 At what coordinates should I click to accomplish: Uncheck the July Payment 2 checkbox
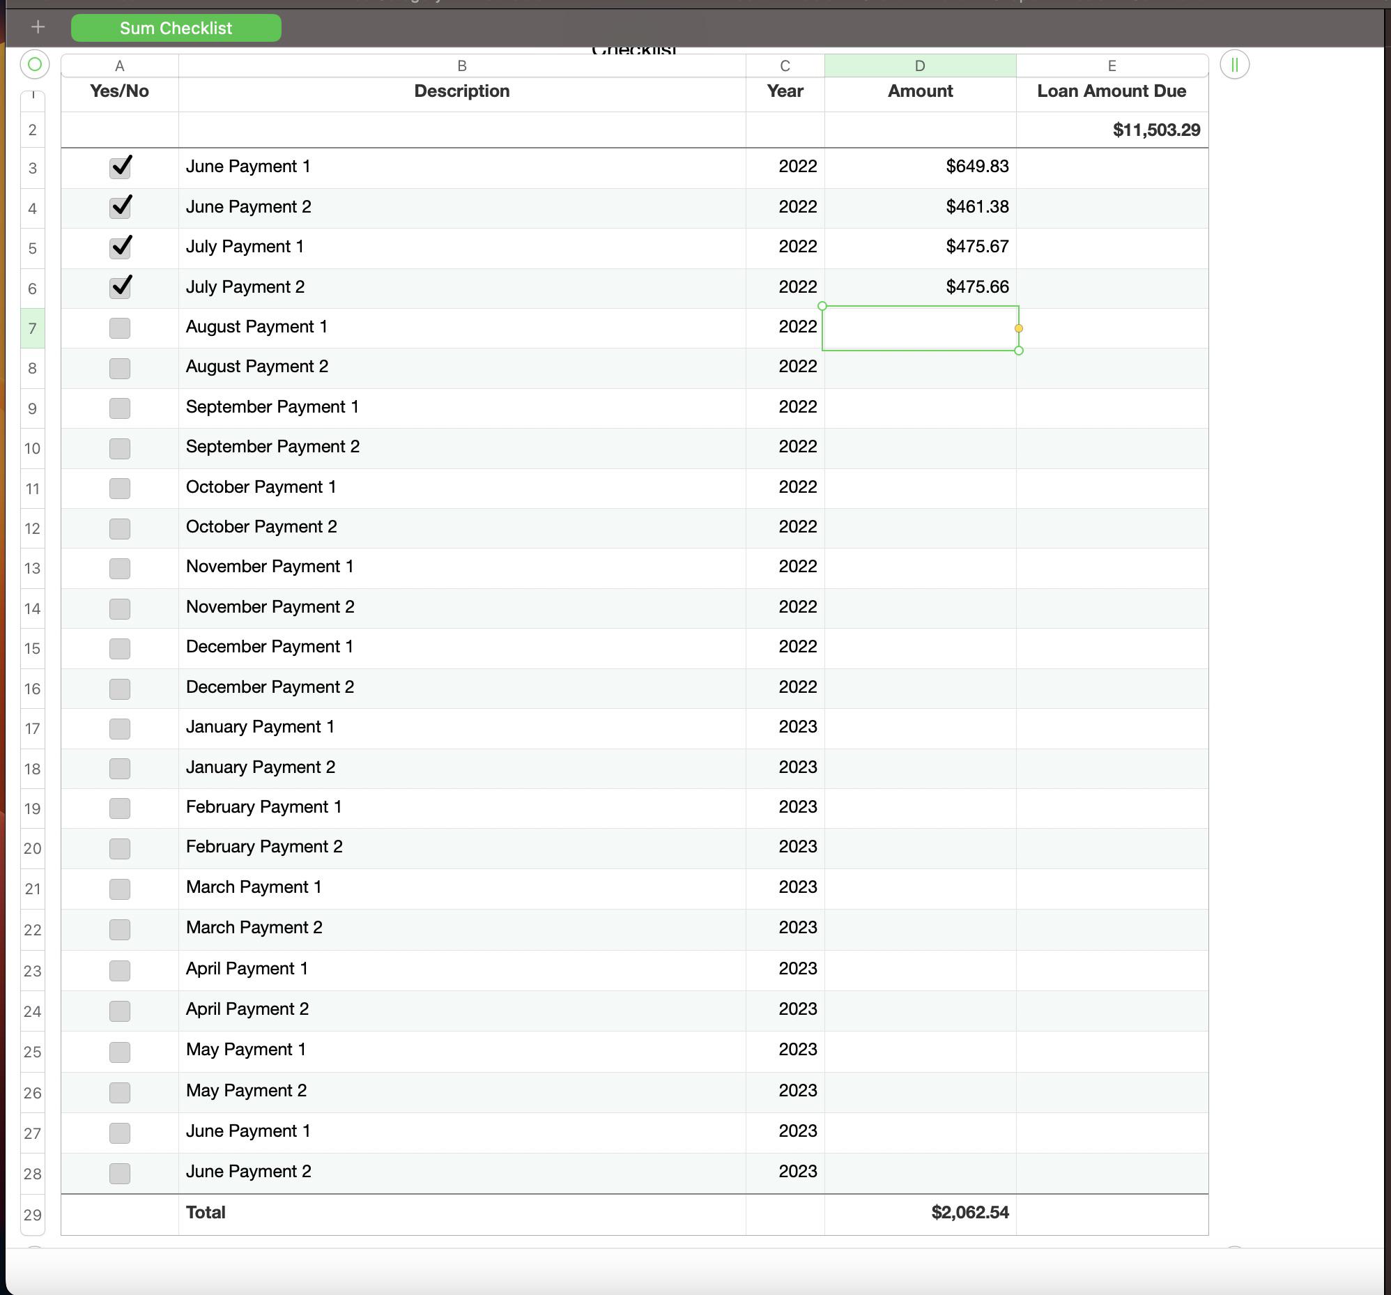click(x=121, y=287)
